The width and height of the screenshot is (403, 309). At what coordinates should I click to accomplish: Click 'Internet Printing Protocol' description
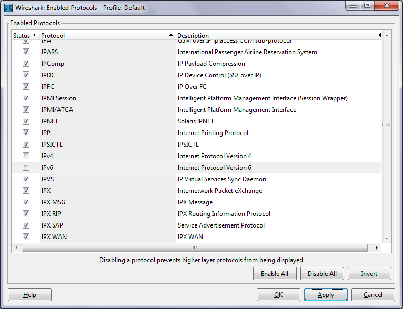coord(213,133)
